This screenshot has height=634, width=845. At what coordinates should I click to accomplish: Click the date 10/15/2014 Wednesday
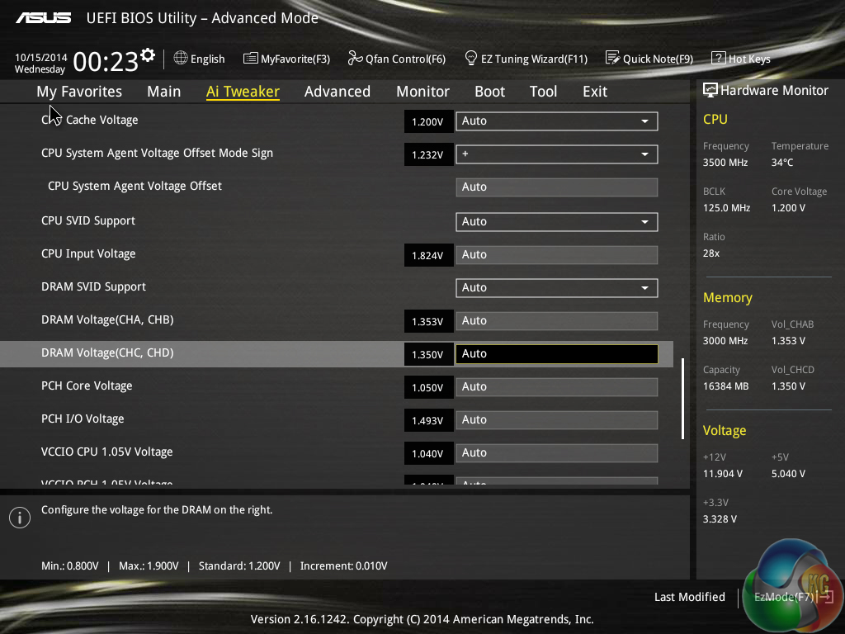[x=40, y=63]
